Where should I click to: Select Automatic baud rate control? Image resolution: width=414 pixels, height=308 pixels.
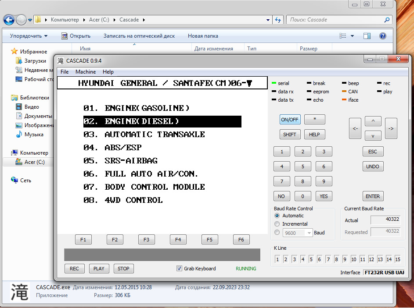tap(277, 216)
